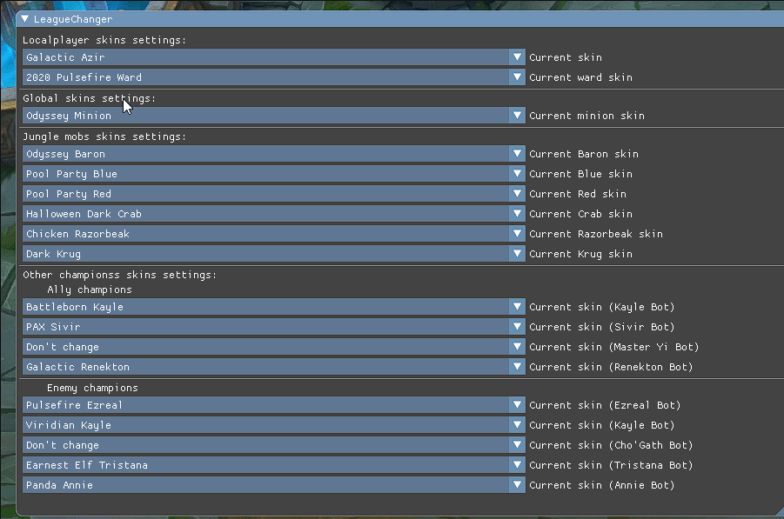The height and width of the screenshot is (519, 784).
Task: Click arrow beside 2020 Pulsefire Ward
Action: pos(517,77)
